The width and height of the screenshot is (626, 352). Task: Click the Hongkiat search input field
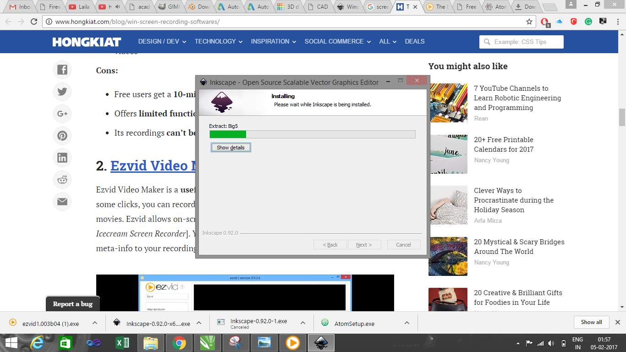pyautogui.click(x=522, y=42)
